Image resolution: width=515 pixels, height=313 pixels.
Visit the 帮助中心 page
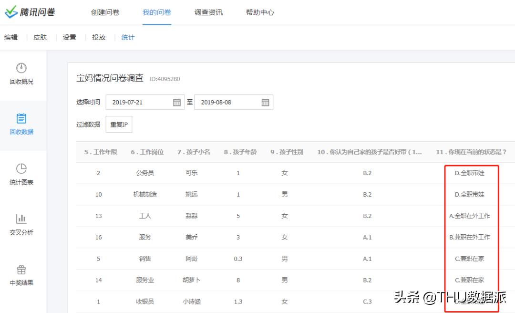coord(259,13)
